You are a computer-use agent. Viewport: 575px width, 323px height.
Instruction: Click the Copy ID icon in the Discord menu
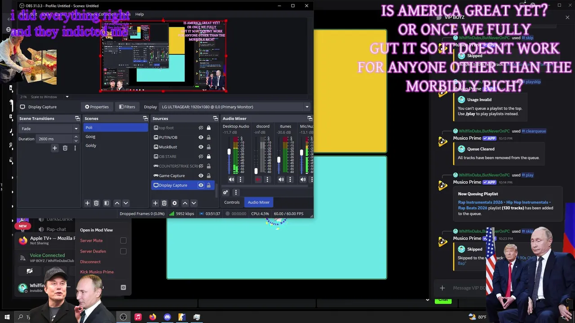[123, 288]
